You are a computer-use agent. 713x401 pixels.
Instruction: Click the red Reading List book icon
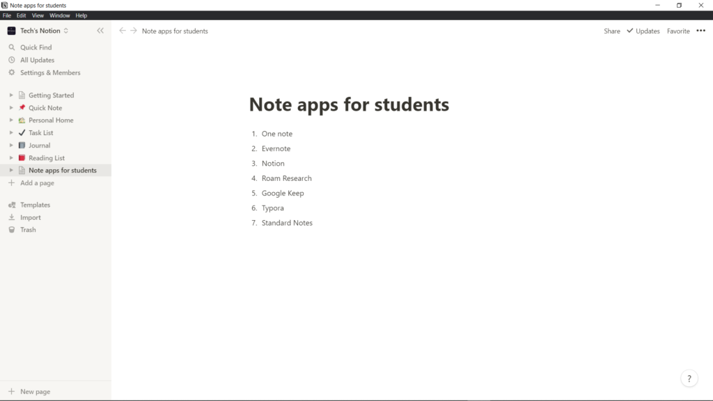pos(22,158)
